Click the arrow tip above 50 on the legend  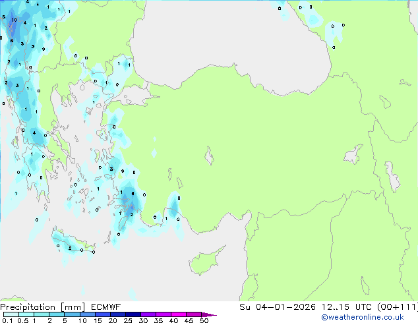pyautogui.click(x=209, y=314)
